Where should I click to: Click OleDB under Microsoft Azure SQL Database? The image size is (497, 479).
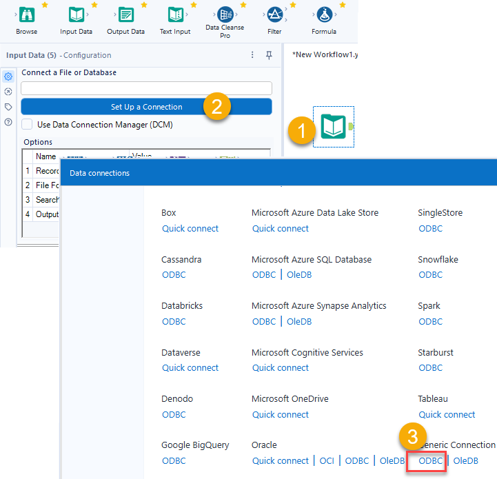tap(299, 274)
